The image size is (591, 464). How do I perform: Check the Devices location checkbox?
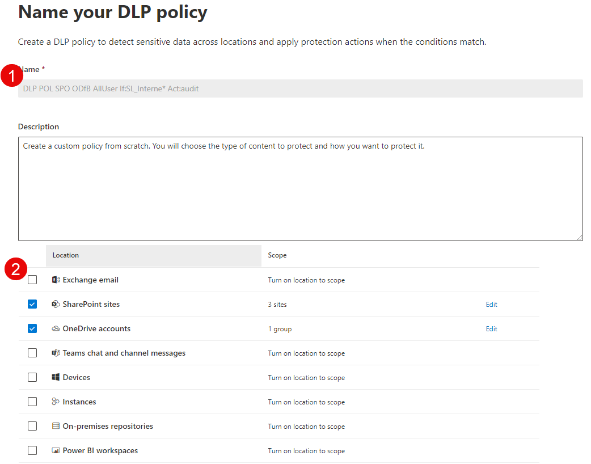click(32, 377)
